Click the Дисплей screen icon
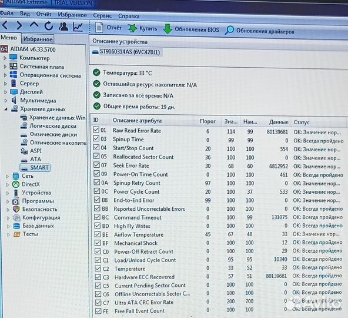Image resolution: width=348 pixels, height=318 pixels. [14, 92]
